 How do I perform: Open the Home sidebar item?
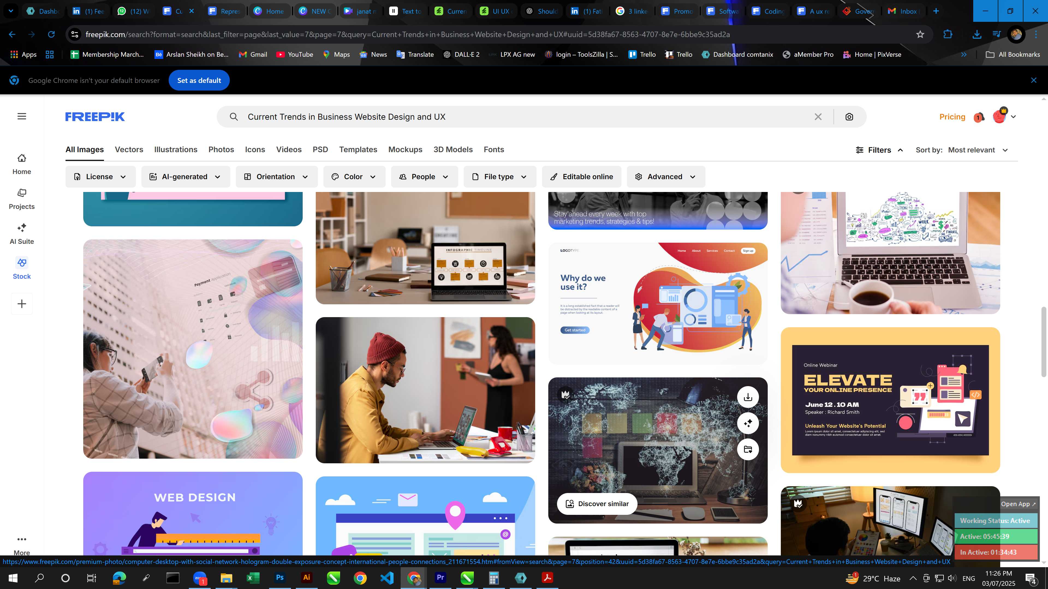tap(22, 164)
